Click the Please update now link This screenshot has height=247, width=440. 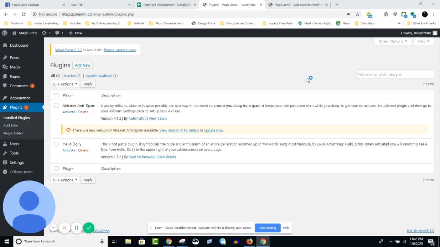[x=120, y=50]
